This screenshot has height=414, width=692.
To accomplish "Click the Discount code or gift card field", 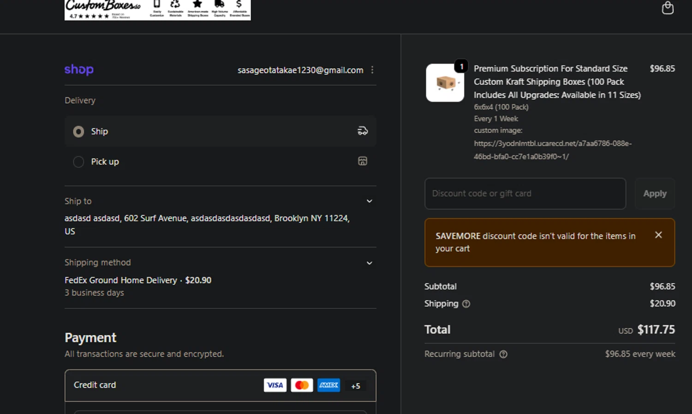I will (x=525, y=194).
